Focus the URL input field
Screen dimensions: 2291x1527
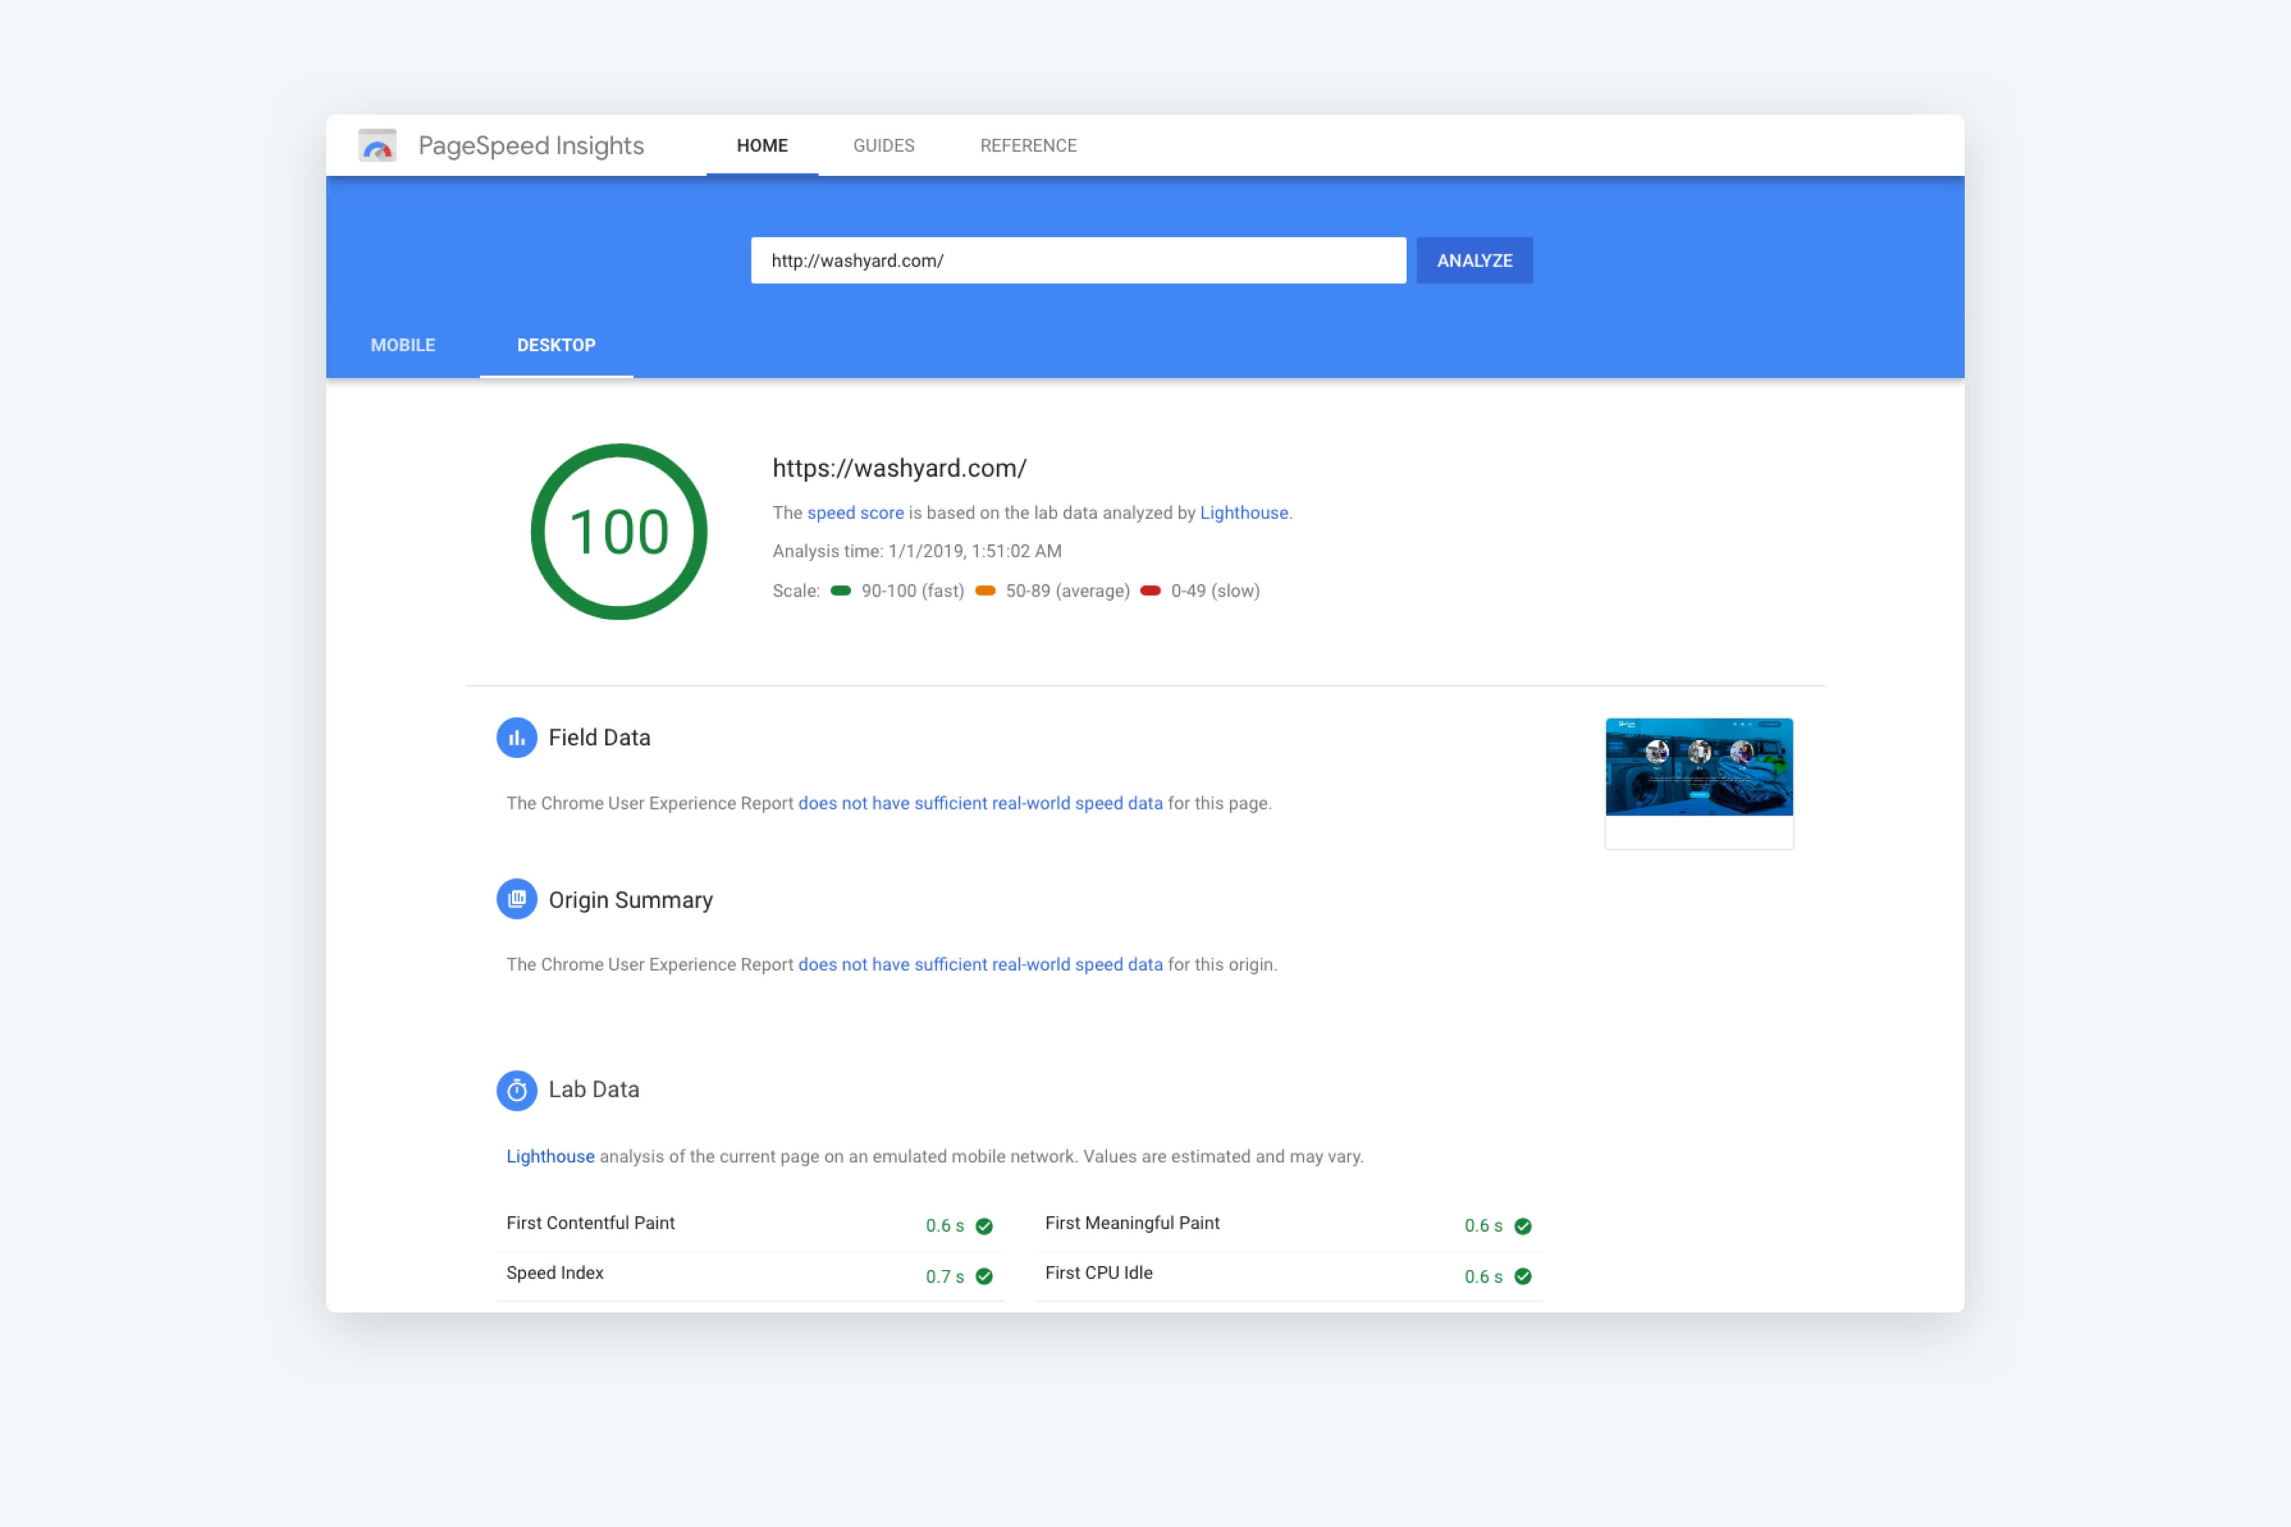(1078, 260)
